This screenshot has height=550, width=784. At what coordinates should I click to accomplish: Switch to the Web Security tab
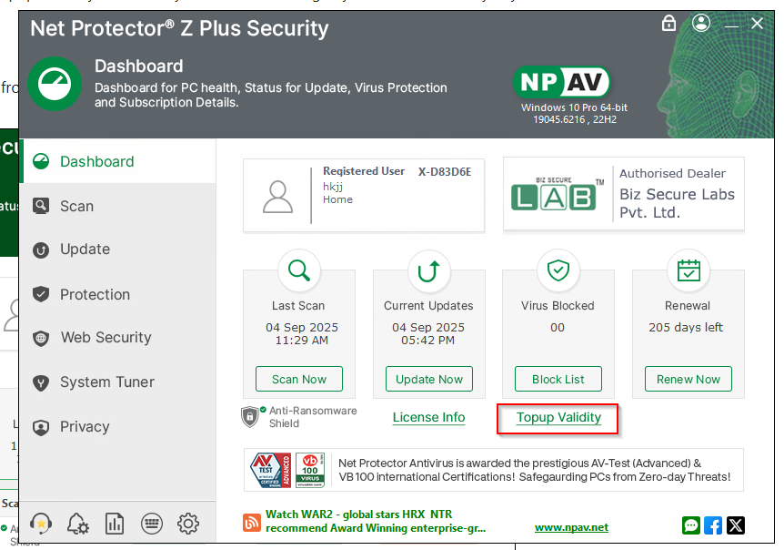pos(106,338)
